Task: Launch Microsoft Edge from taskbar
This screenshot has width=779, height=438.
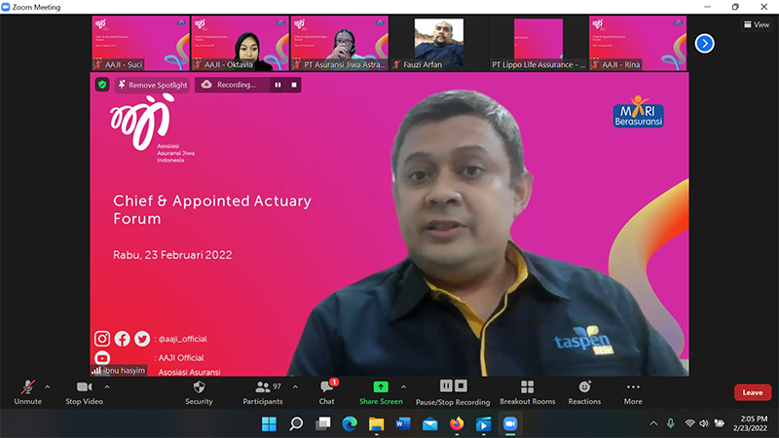Action: pos(350,424)
